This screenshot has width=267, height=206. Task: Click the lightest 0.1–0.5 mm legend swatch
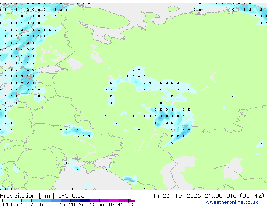(x=7, y=201)
